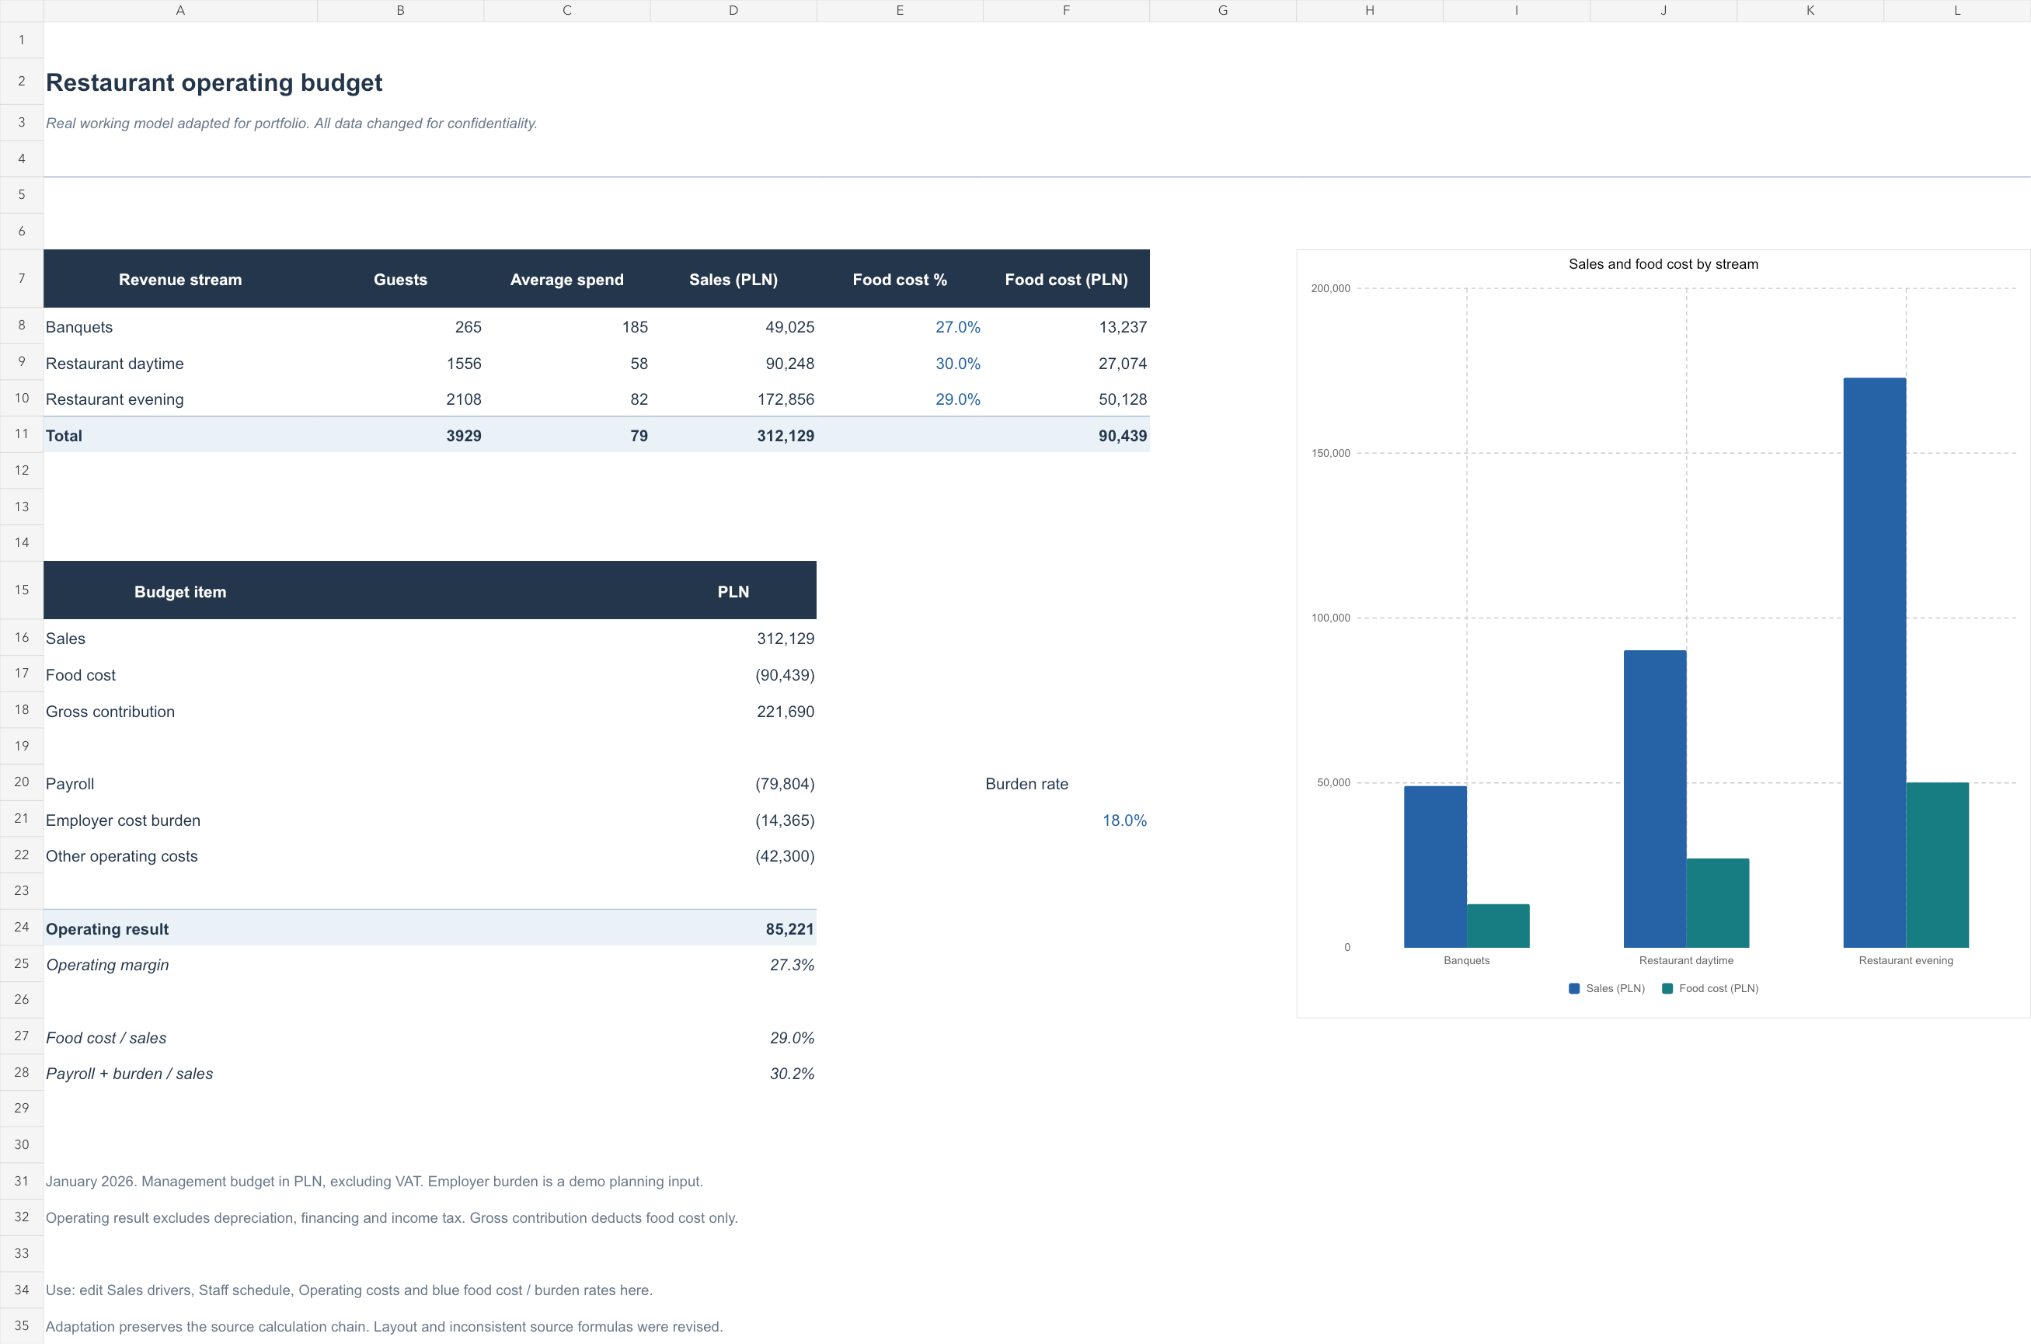
Task: Click the chart title 'Sales and food cost by stream'
Action: [x=1663, y=264]
